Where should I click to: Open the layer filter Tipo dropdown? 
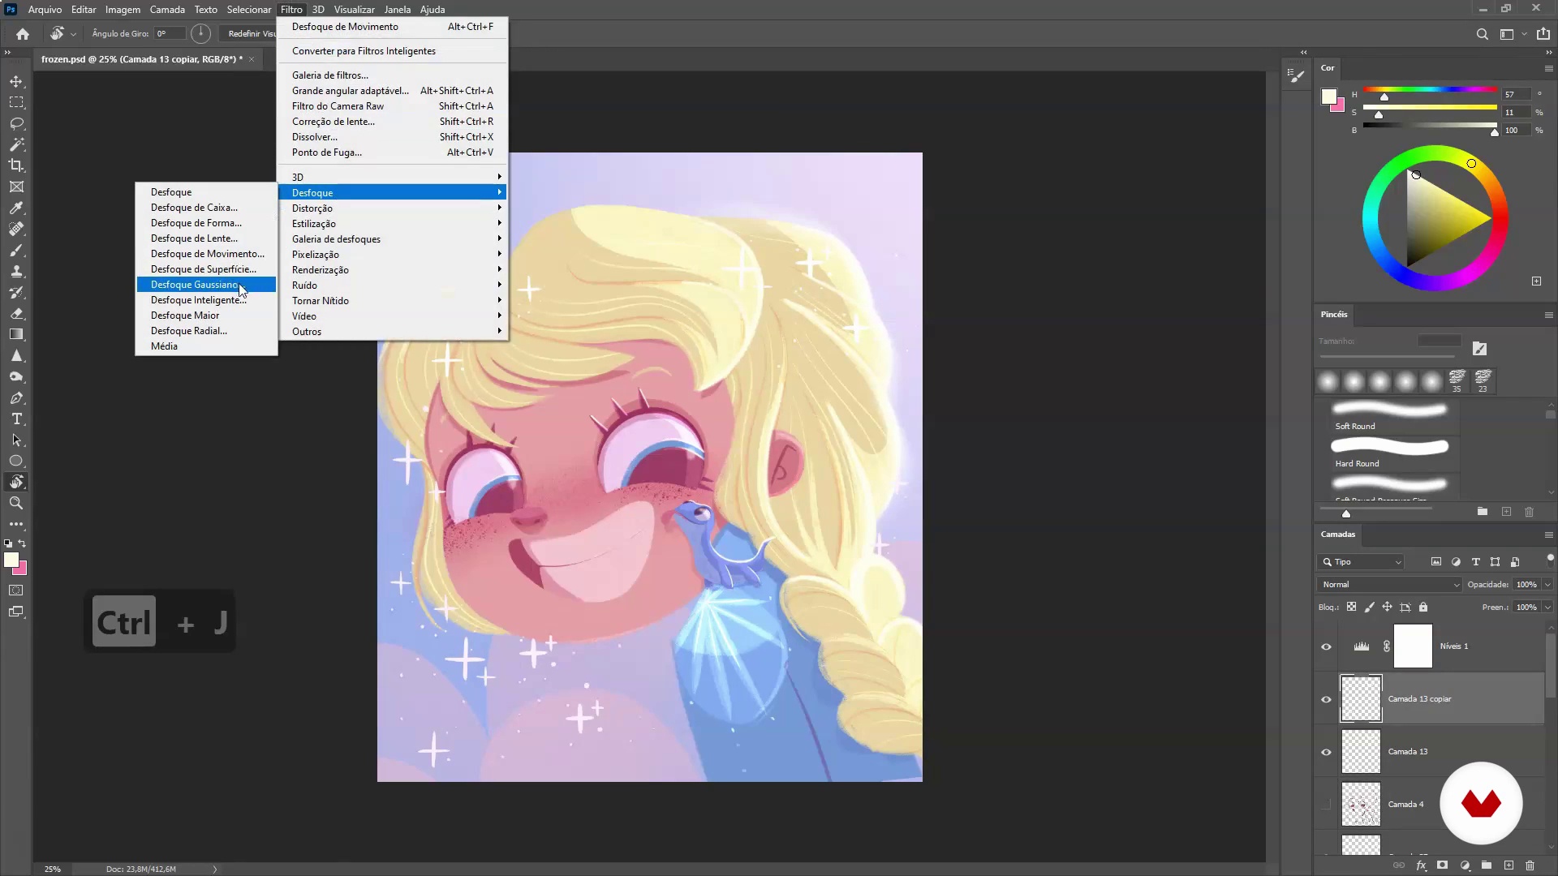[1361, 562]
